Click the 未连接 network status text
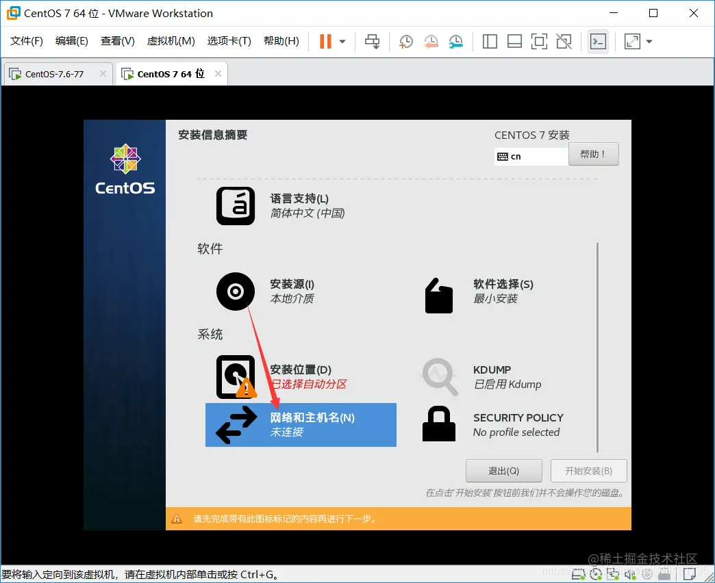Viewport: 715px width, 583px height. (x=286, y=432)
